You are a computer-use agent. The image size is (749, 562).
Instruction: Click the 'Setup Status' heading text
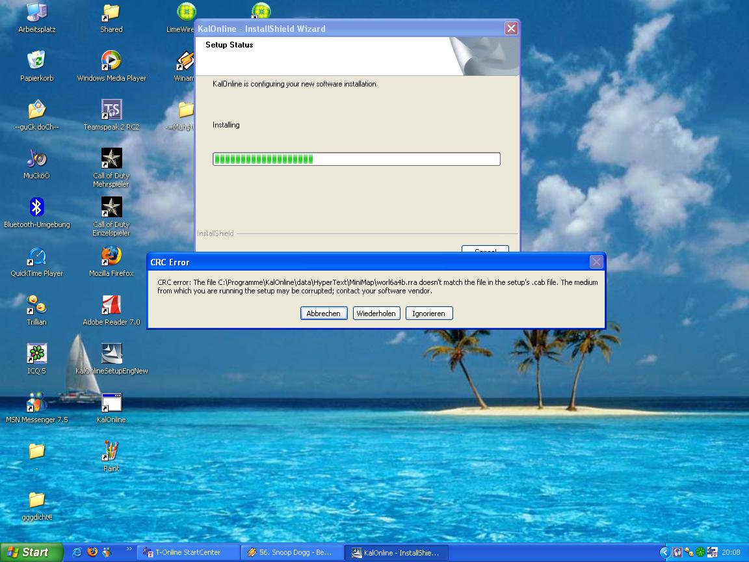[230, 45]
